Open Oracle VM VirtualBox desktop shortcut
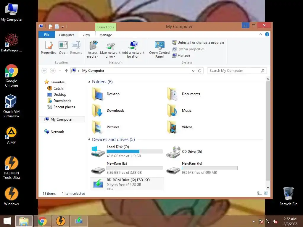This screenshot has height=227, width=303. coord(12,106)
